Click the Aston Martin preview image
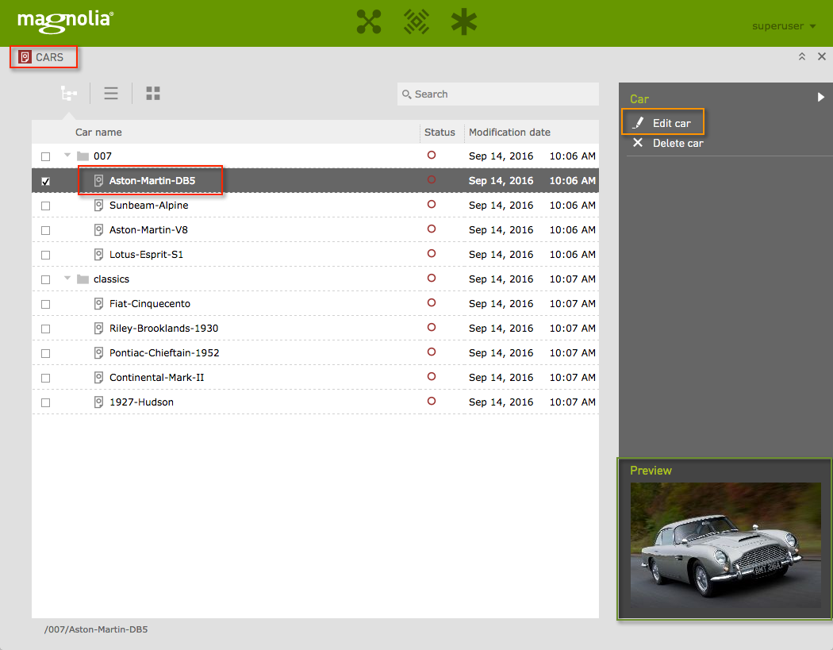Screen dimensions: 833x650 pyautogui.click(x=725, y=544)
